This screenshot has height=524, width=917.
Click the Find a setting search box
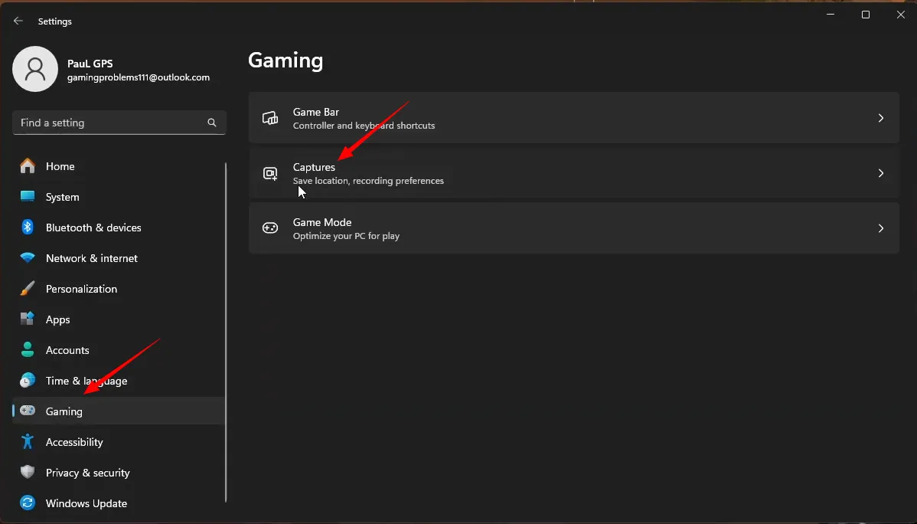(111, 123)
